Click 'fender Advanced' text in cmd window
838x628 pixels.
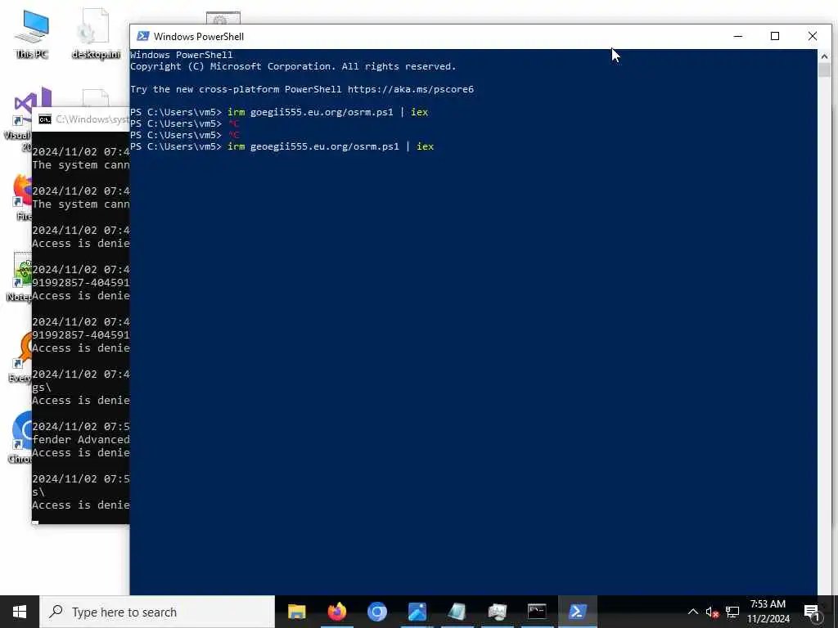[x=81, y=439]
